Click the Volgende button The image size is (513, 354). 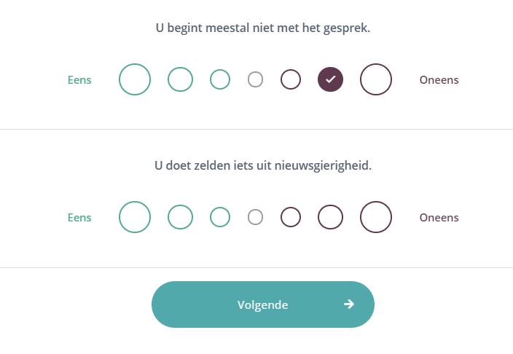263,304
